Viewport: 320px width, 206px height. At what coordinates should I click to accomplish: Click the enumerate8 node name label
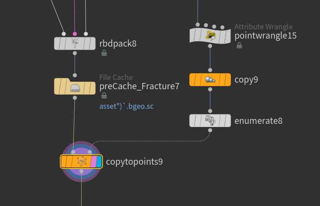point(258,121)
